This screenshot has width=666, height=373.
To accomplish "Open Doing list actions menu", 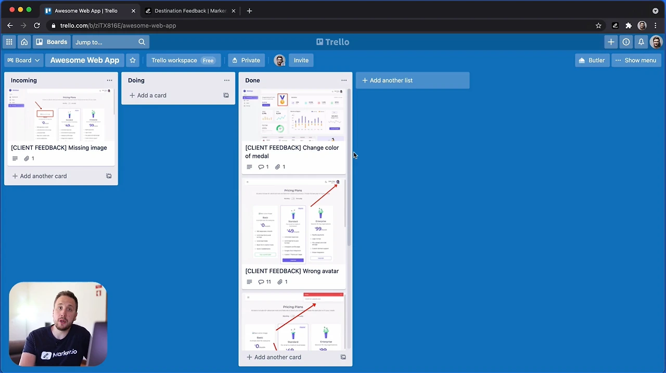I will click(227, 80).
